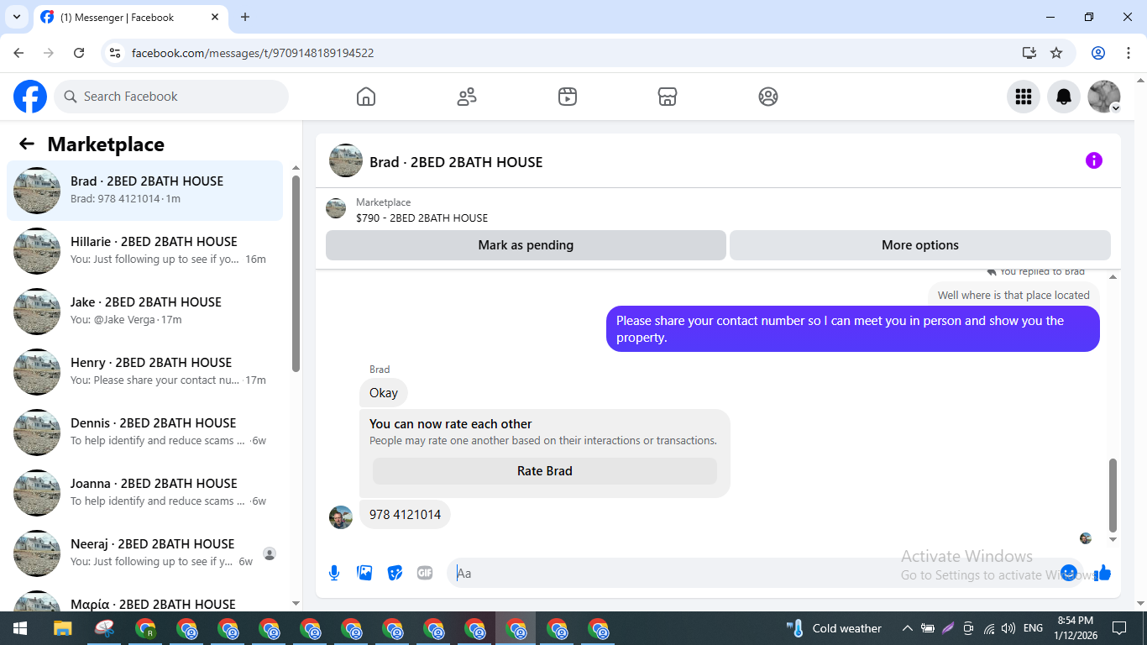This screenshot has height=645, width=1147.
Task: Open taskbar Cold weather widget
Action: pos(834,628)
